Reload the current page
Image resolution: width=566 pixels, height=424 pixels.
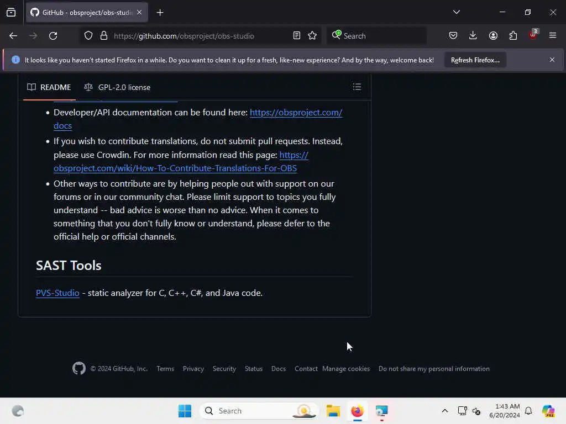(x=53, y=36)
